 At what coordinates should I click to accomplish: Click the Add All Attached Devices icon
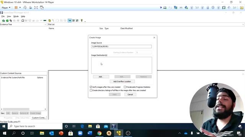(x=7, y=21)
